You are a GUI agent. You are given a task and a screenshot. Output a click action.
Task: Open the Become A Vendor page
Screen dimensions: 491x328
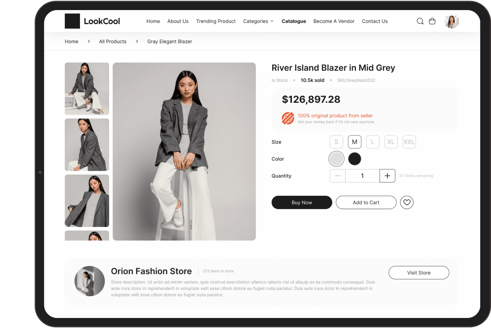334,21
